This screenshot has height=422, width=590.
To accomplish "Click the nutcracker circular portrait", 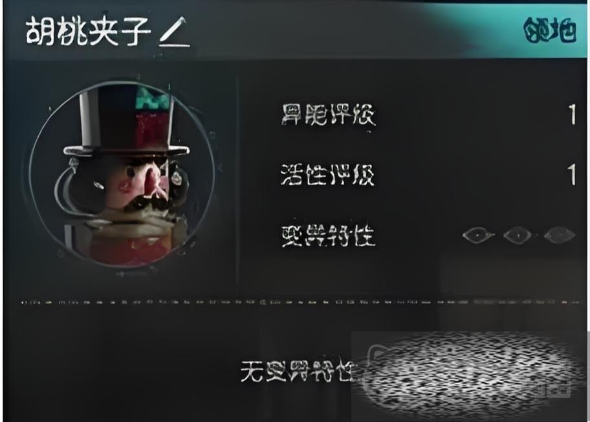I will (x=121, y=175).
